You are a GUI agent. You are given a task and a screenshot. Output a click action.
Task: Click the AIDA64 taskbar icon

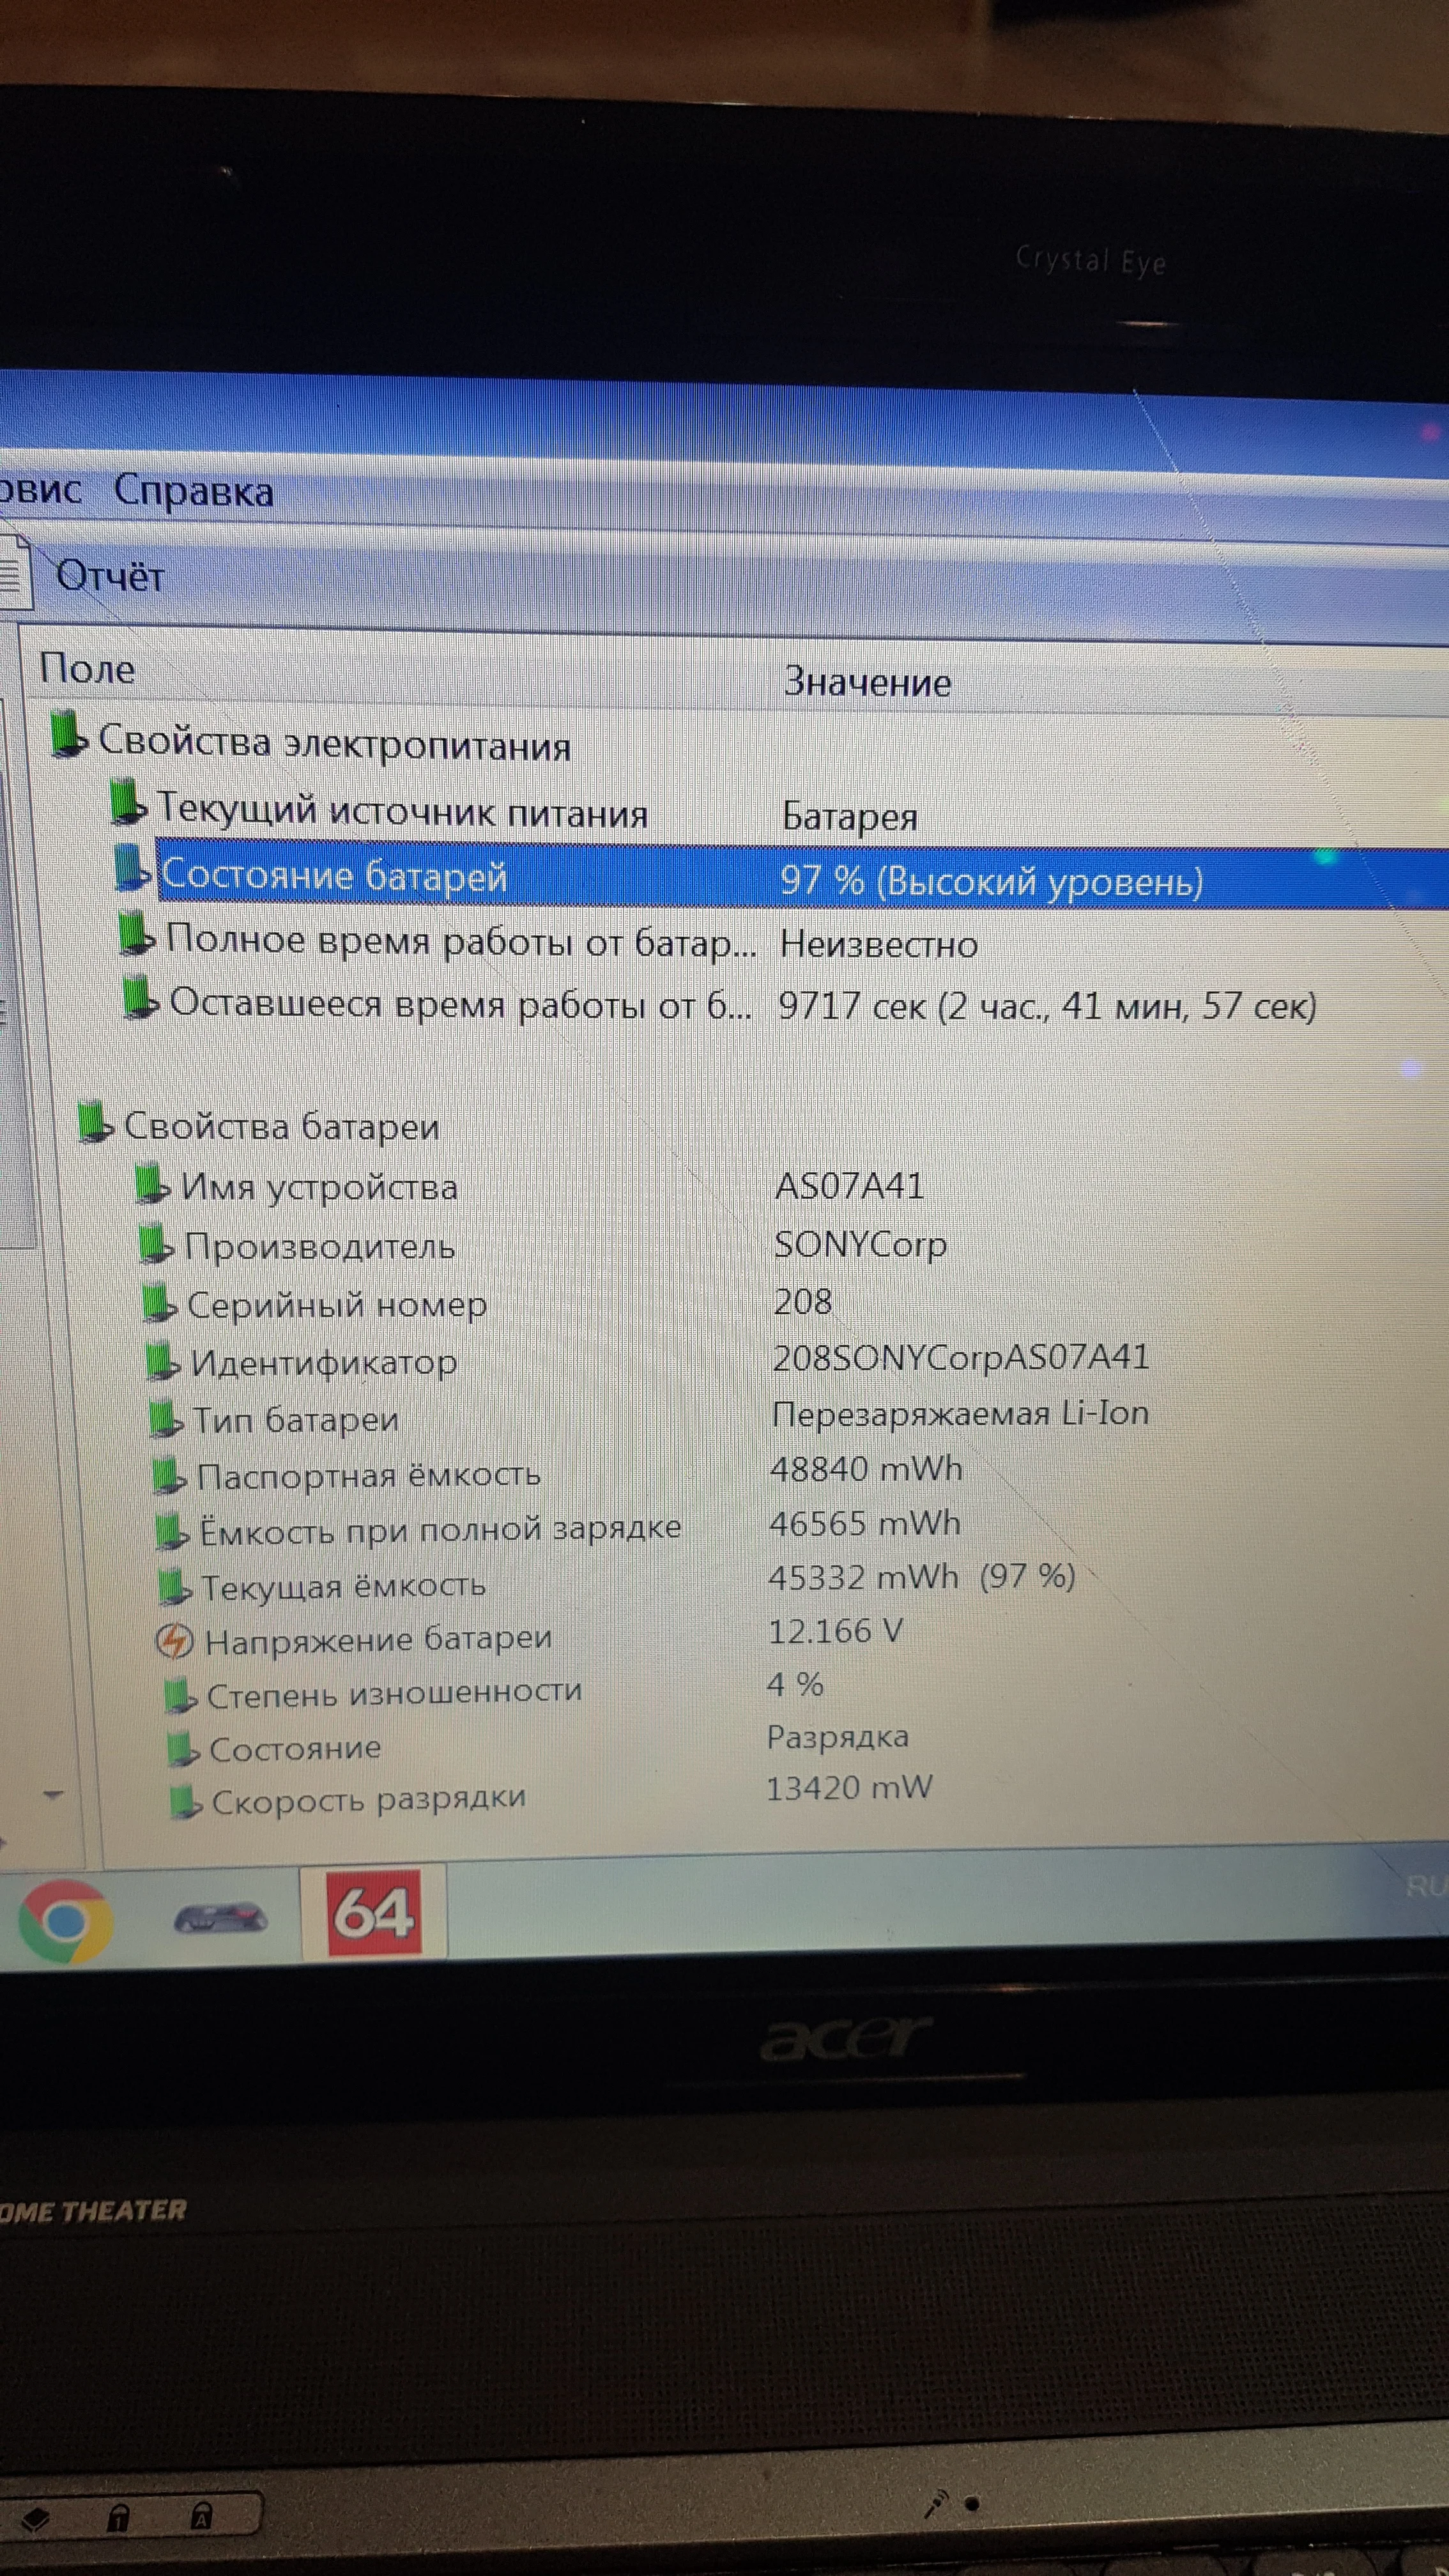coord(374,1913)
